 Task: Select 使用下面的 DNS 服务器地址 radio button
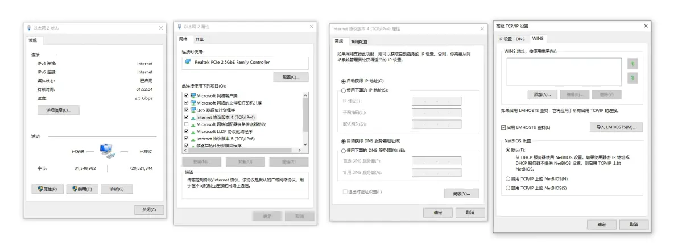point(344,151)
